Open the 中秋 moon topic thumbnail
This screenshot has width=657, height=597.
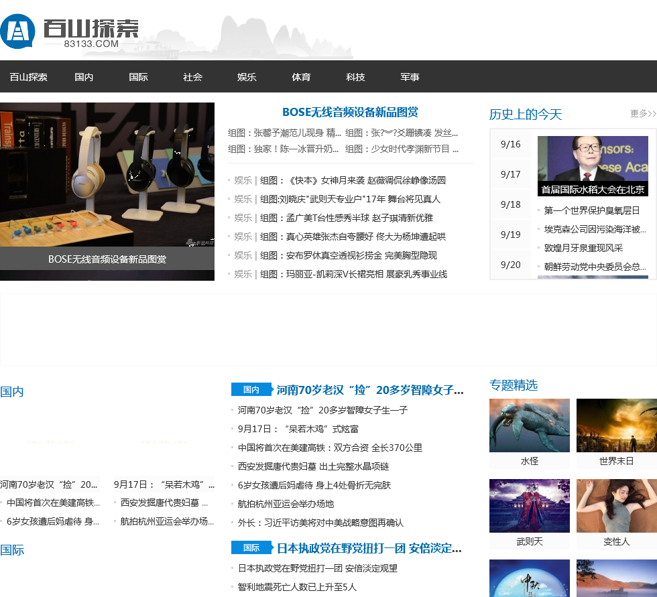click(x=529, y=578)
